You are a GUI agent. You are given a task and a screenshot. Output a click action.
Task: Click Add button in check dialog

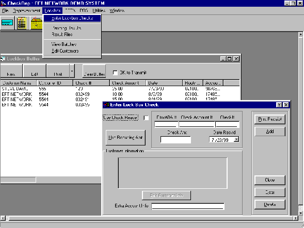pyautogui.click(x=270, y=132)
